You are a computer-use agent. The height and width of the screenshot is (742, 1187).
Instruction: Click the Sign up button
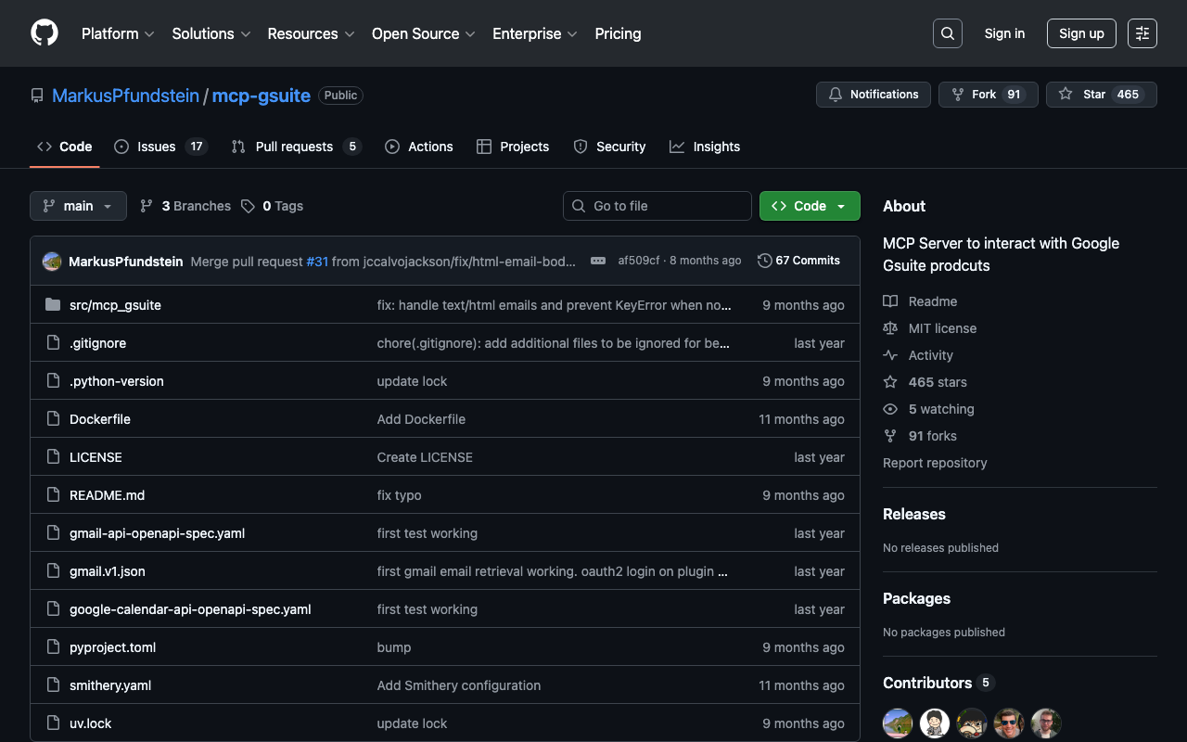pyautogui.click(x=1081, y=33)
